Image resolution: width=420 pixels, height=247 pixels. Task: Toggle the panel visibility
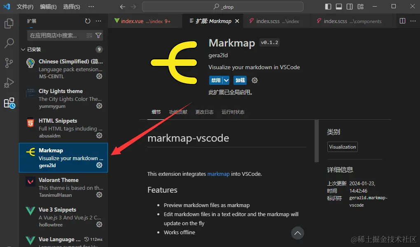(340, 6)
